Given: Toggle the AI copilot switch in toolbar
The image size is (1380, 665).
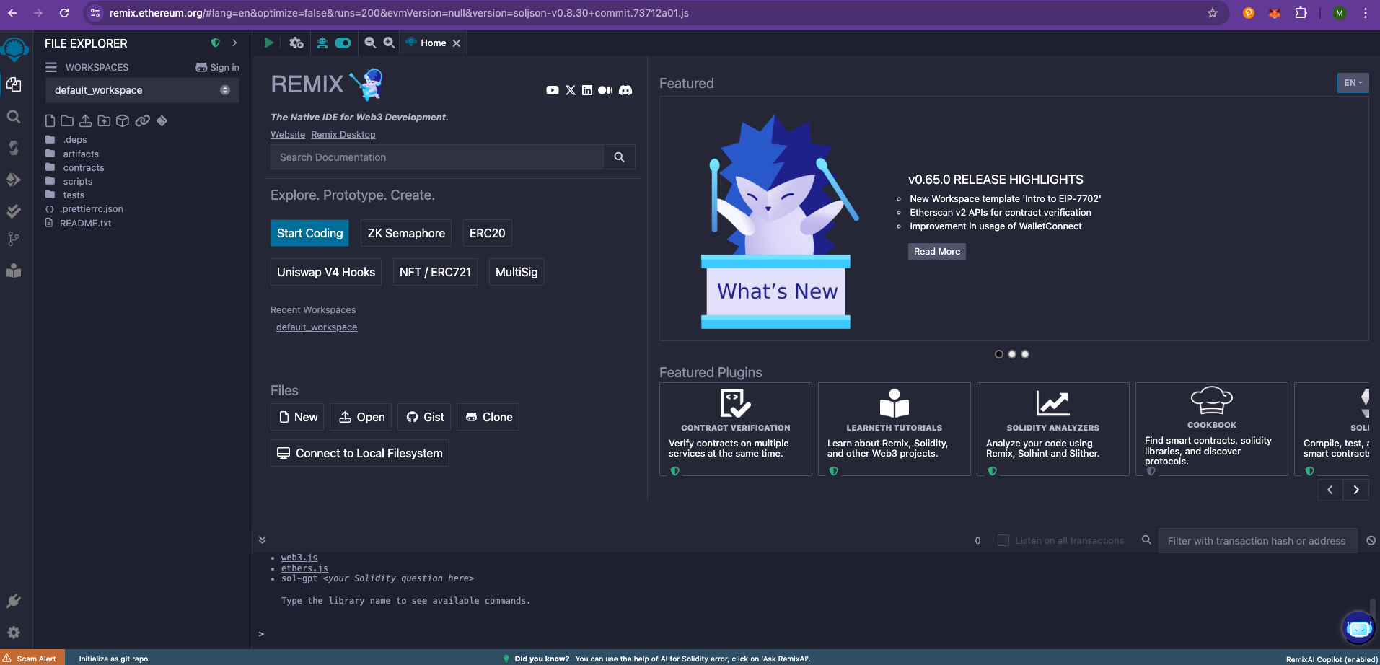Looking at the screenshot, I should click(x=343, y=43).
